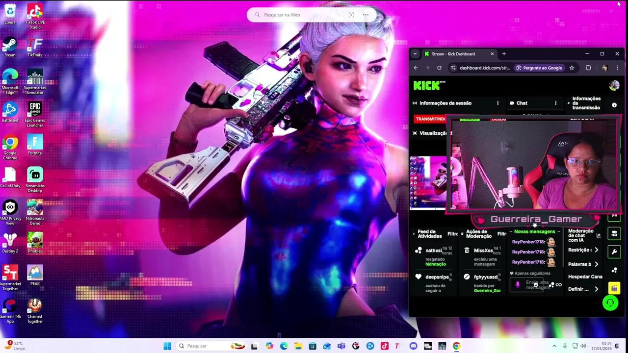This screenshot has height=353, width=628.
Task: Click the yellow clapperboard clip icon
Action: tap(614, 288)
